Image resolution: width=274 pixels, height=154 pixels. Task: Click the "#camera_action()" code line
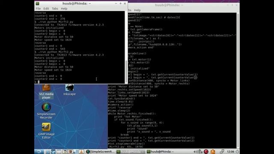121,104
